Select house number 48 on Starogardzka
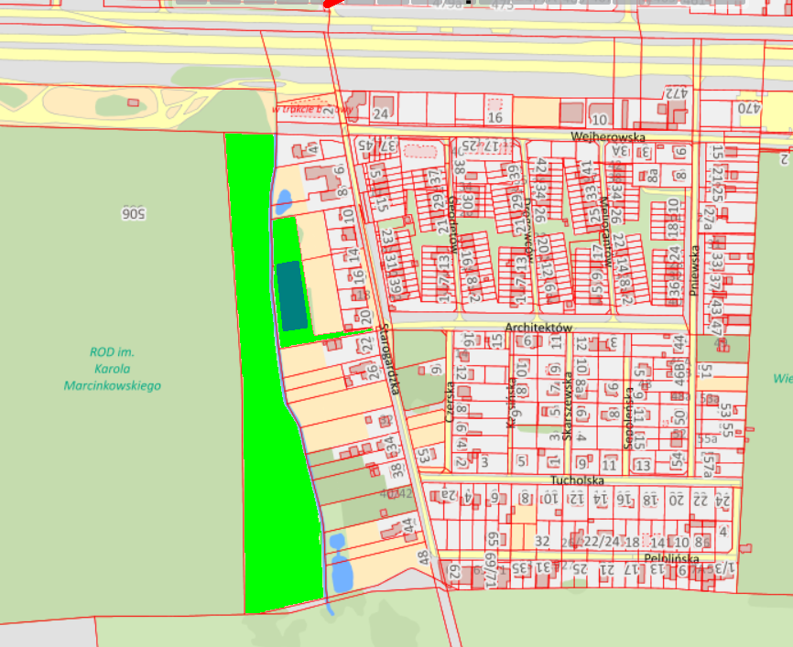 point(423,557)
